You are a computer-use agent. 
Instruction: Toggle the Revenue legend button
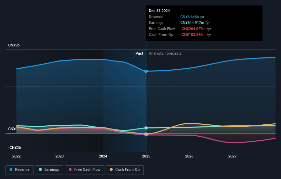[x=20, y=170]
